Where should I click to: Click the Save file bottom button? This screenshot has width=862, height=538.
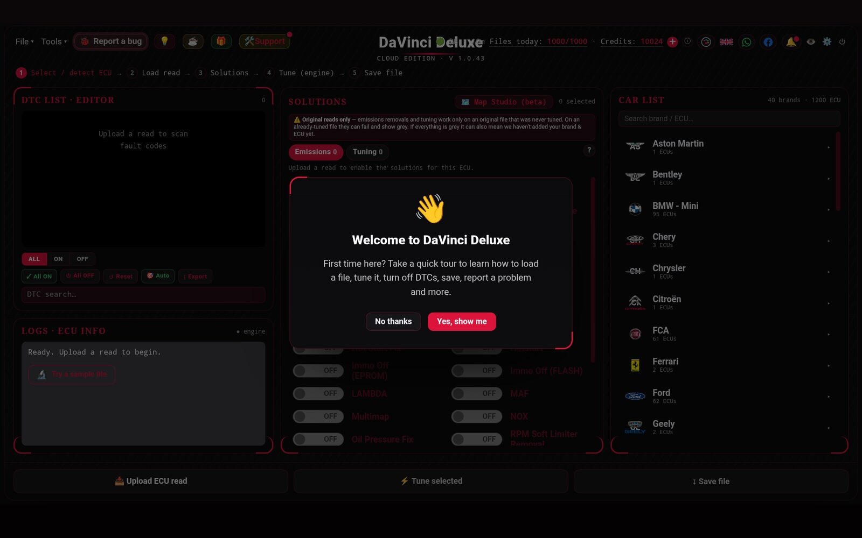[x=711, y=481]
